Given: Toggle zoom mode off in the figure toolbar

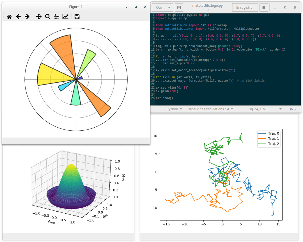Looking at the screenshot, I should pyautogui.click(x=48, y=17).
